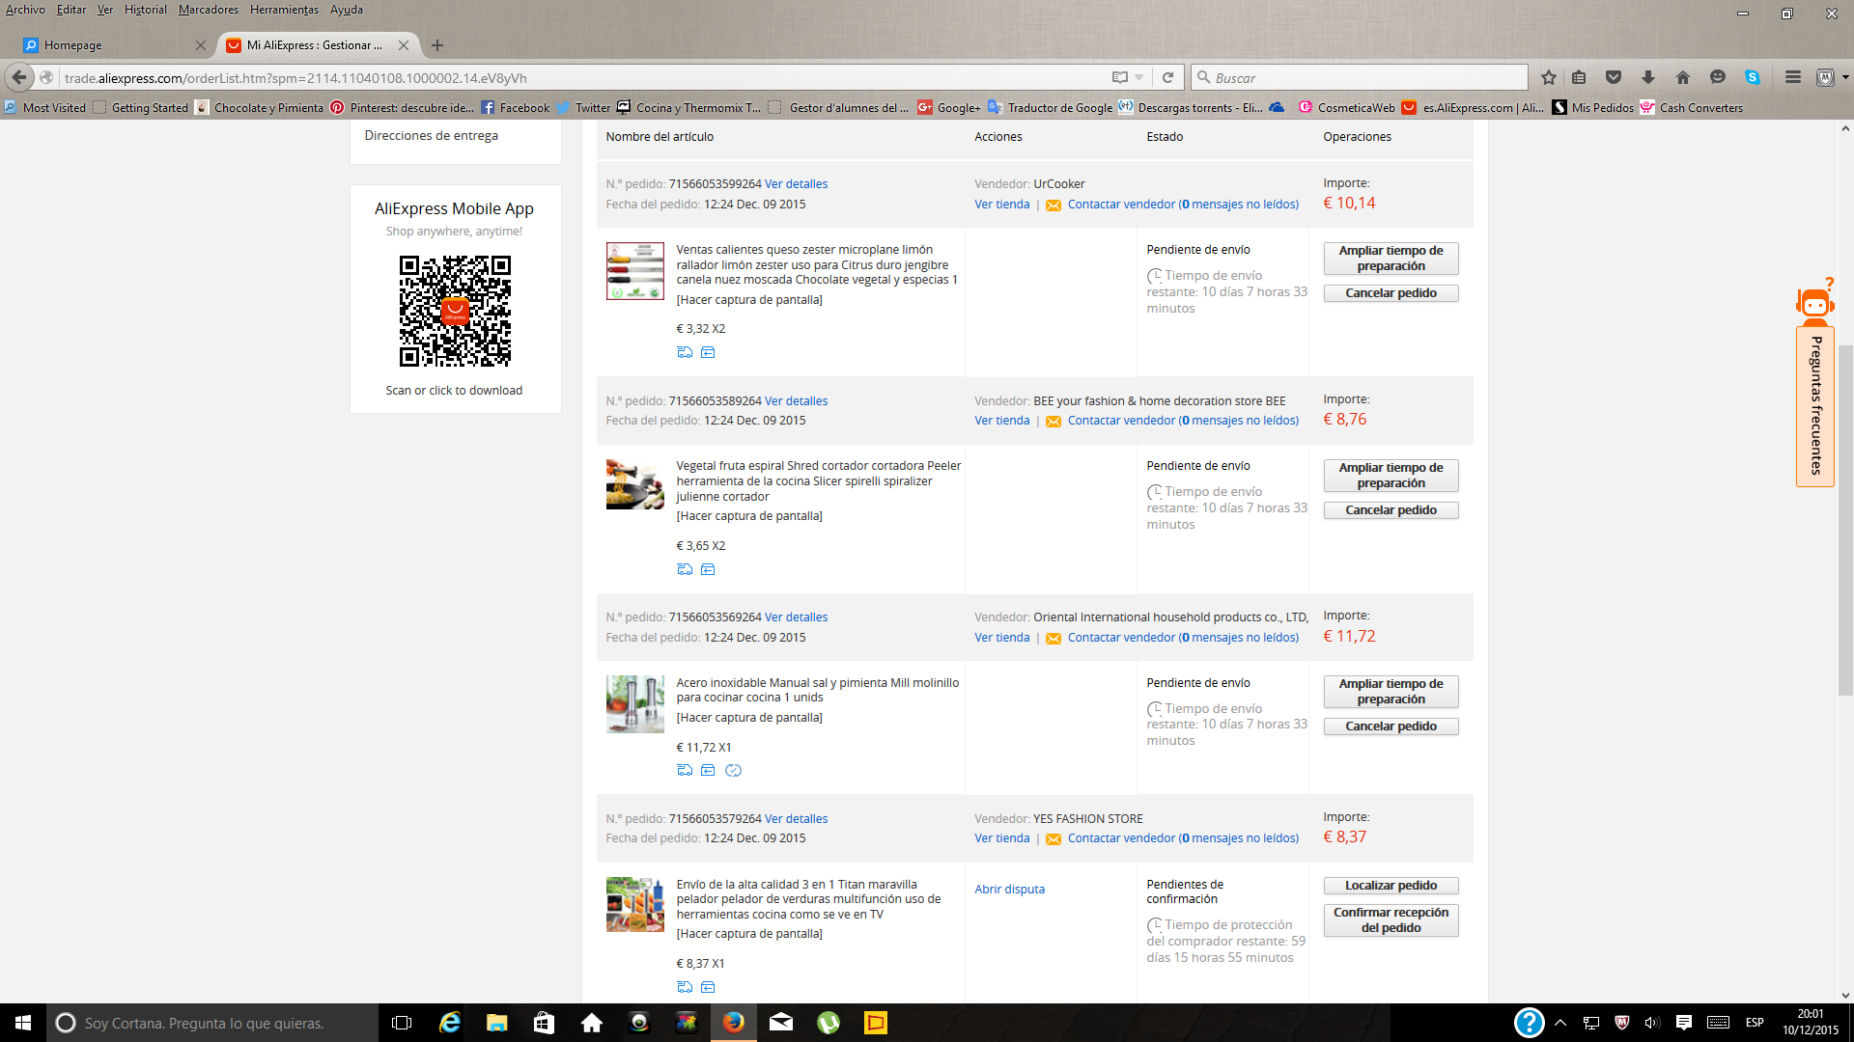Open the Ayuda menu
This screenshot has height=1042, width=1854.
point(347,10)
